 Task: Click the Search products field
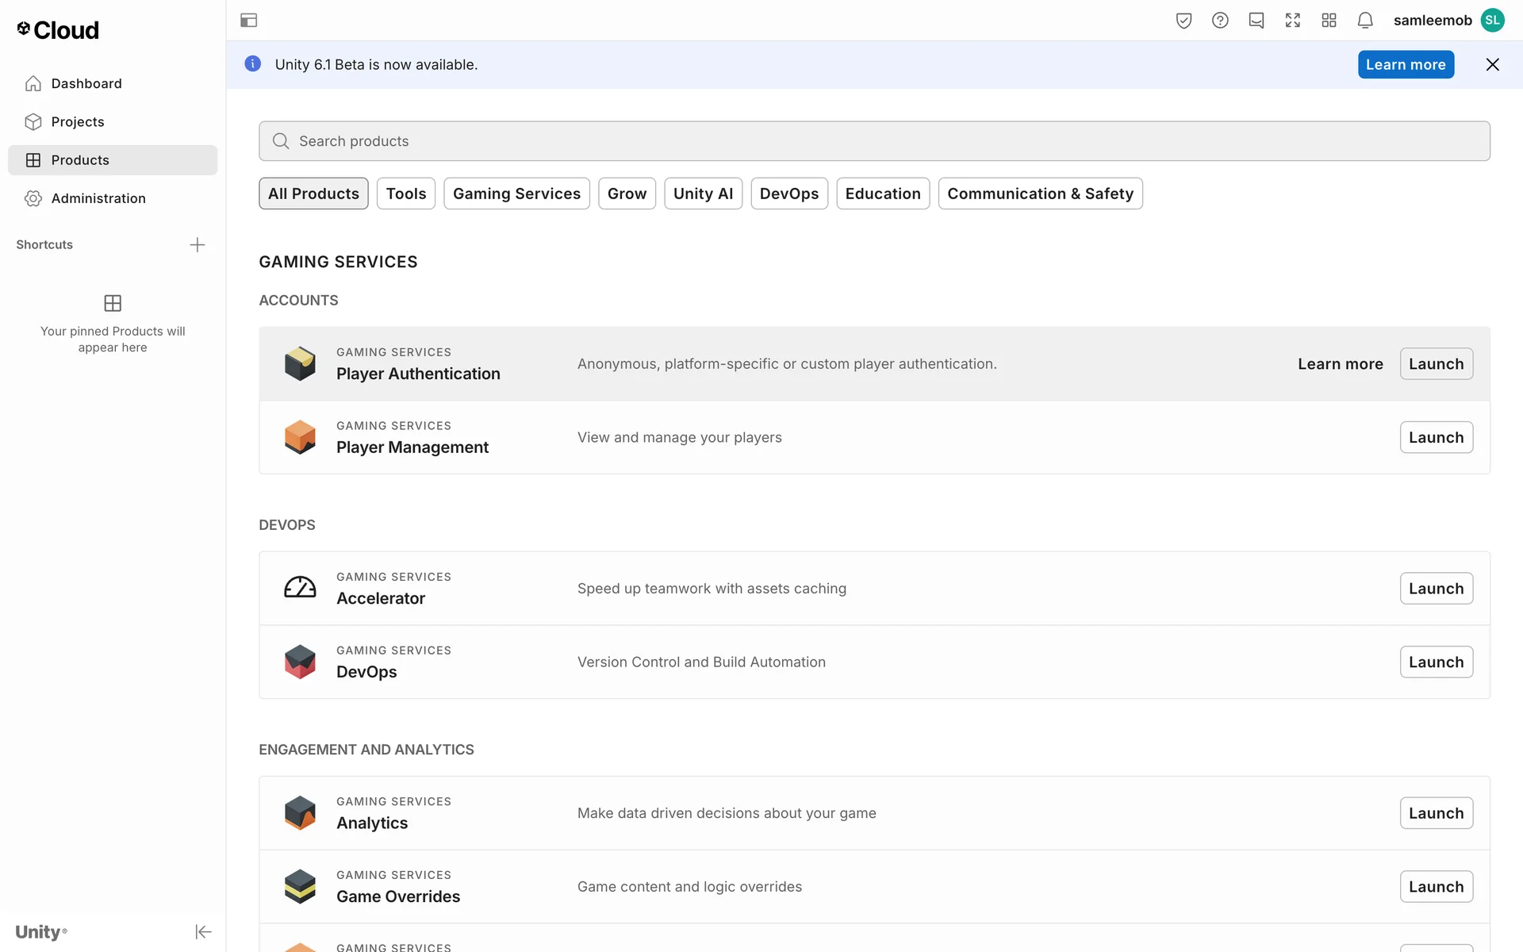[873, 141]
